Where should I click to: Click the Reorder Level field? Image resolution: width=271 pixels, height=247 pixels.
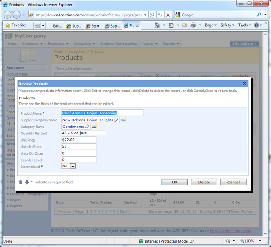79,160
